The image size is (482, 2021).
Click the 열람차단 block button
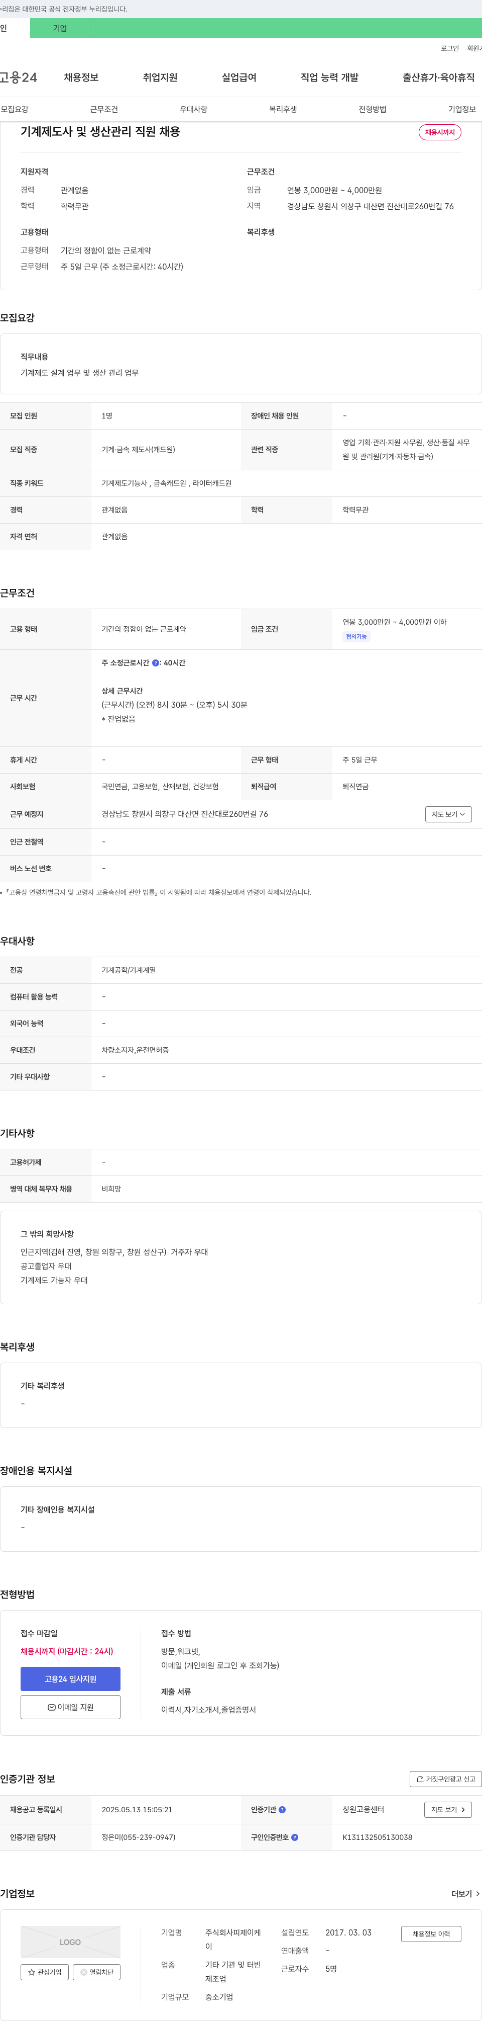pyautogui.click(x=96, y=1972)
